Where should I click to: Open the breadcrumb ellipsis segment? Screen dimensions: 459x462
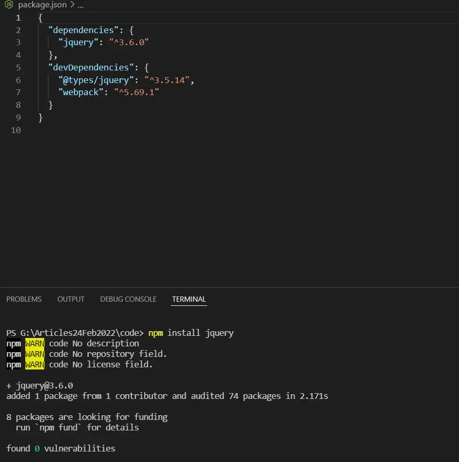coord(80,5)
